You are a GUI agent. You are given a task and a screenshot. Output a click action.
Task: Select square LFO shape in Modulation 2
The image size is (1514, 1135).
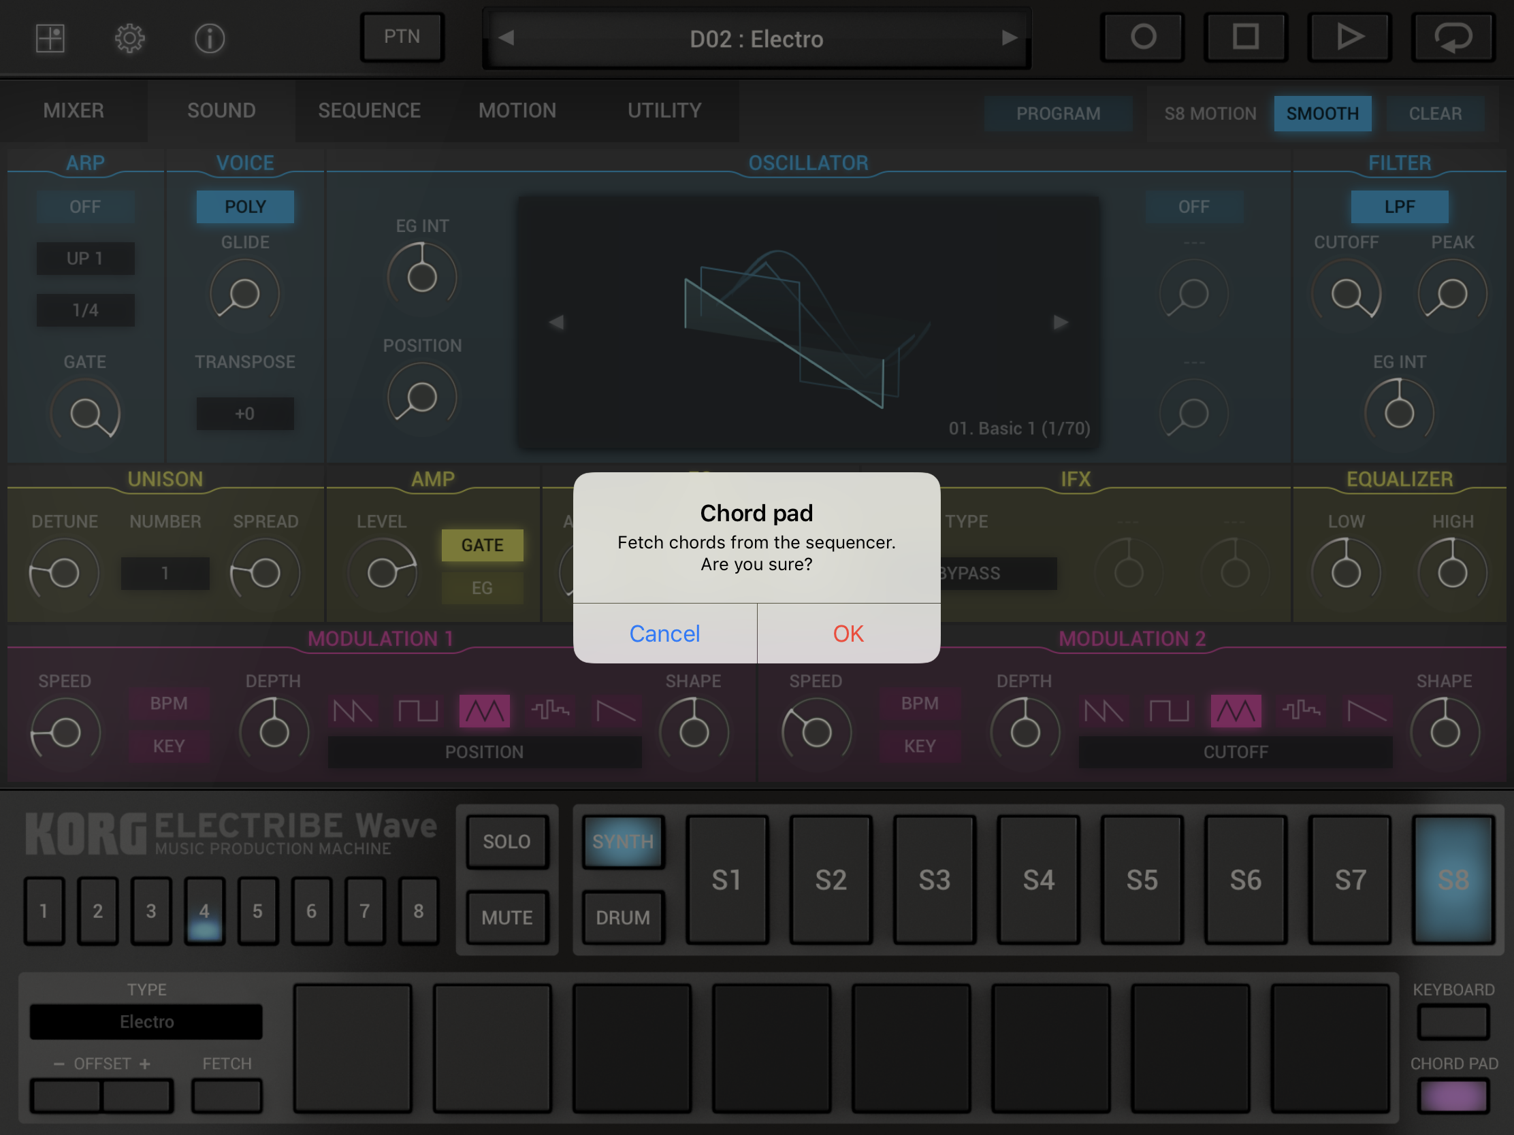point(1169,712)
